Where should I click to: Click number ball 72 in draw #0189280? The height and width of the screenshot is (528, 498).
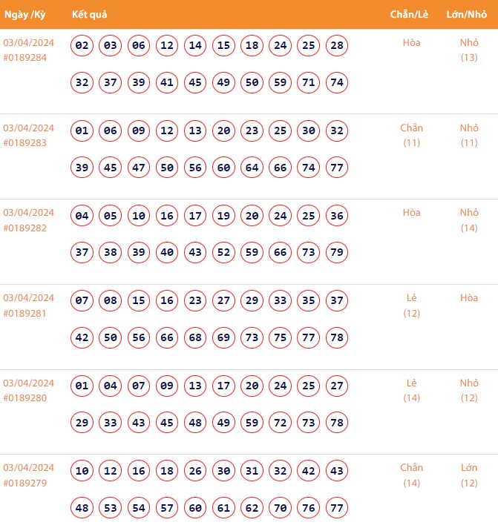(281, 423)
